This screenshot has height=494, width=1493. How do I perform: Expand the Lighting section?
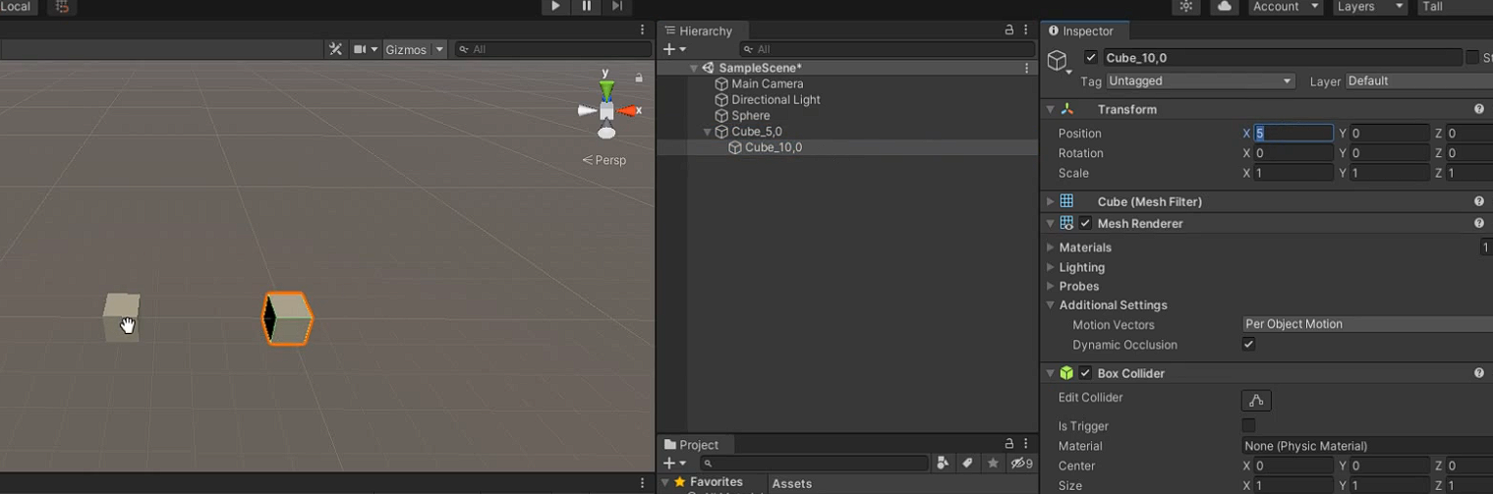1050,267
